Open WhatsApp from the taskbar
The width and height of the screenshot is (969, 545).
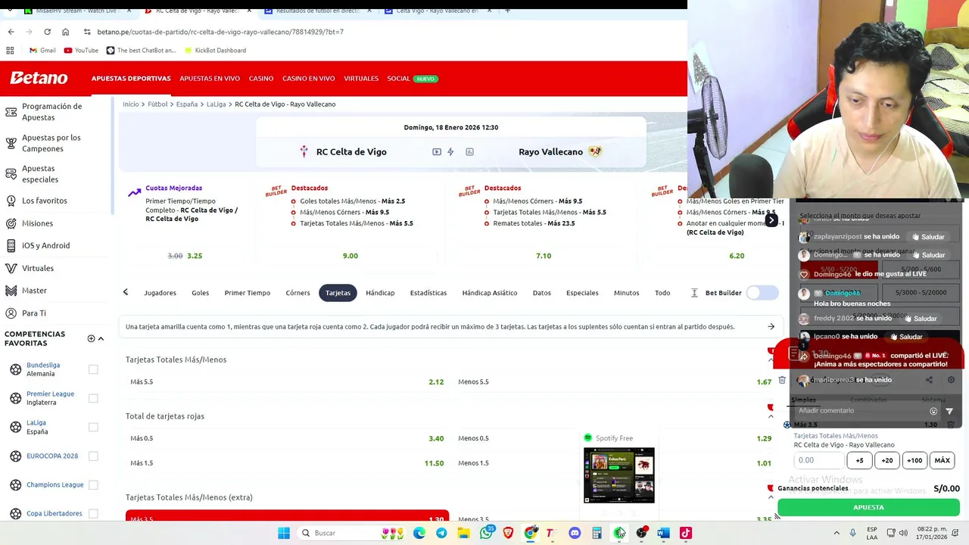(486, 533)
